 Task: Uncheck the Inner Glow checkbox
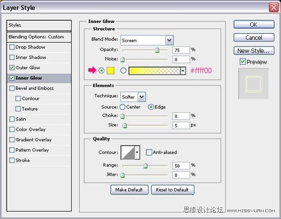12,78
